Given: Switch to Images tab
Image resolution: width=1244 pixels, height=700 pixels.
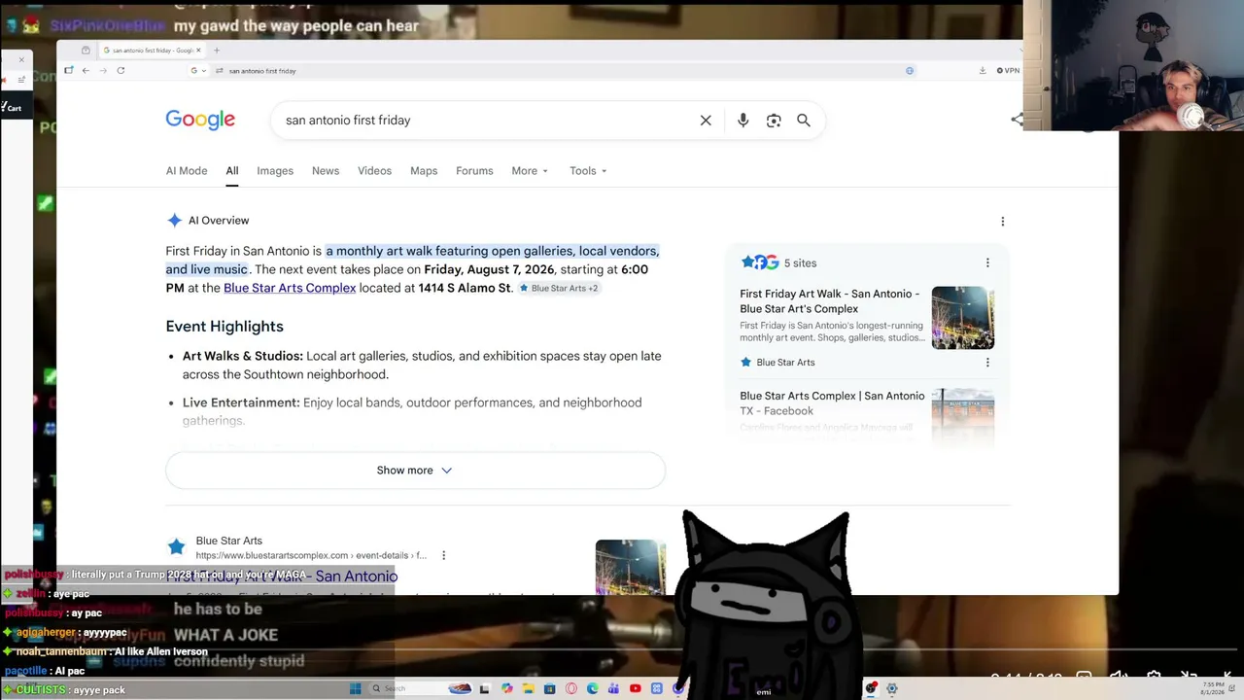Looking at the screenshot, I should pyautogui.click(x=275, y=171).
